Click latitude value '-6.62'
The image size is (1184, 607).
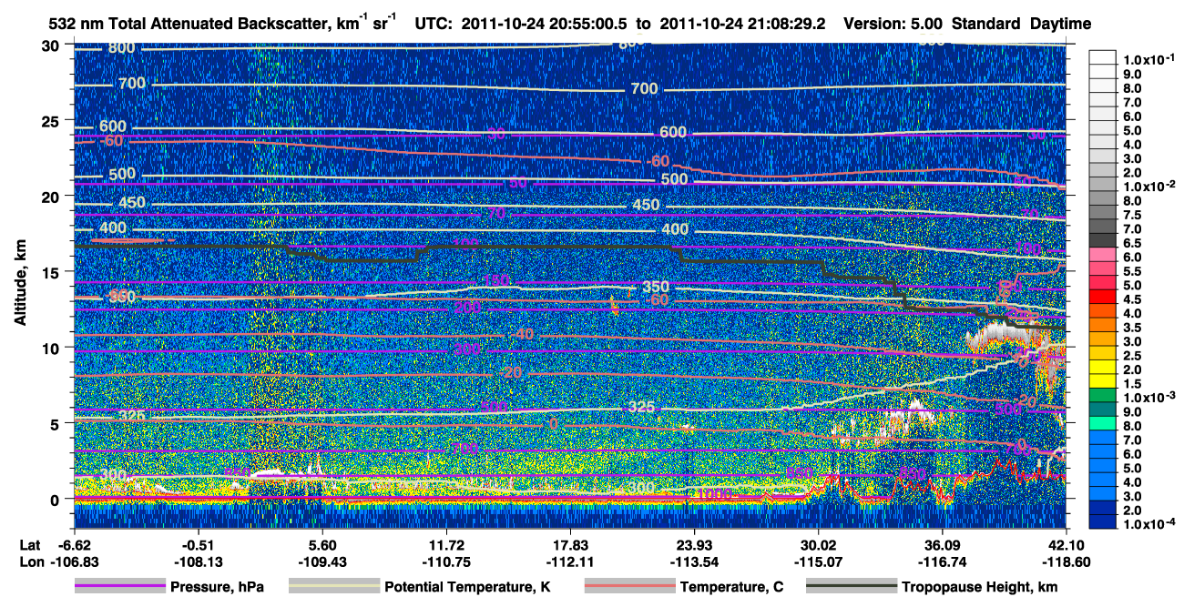tap(74, 546)
